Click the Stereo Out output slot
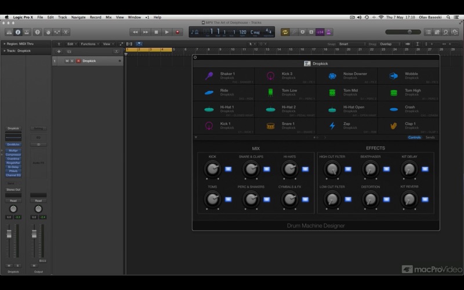Image resolution: width=464 pixels, height=290 pixels. click(x=13, y=190)
